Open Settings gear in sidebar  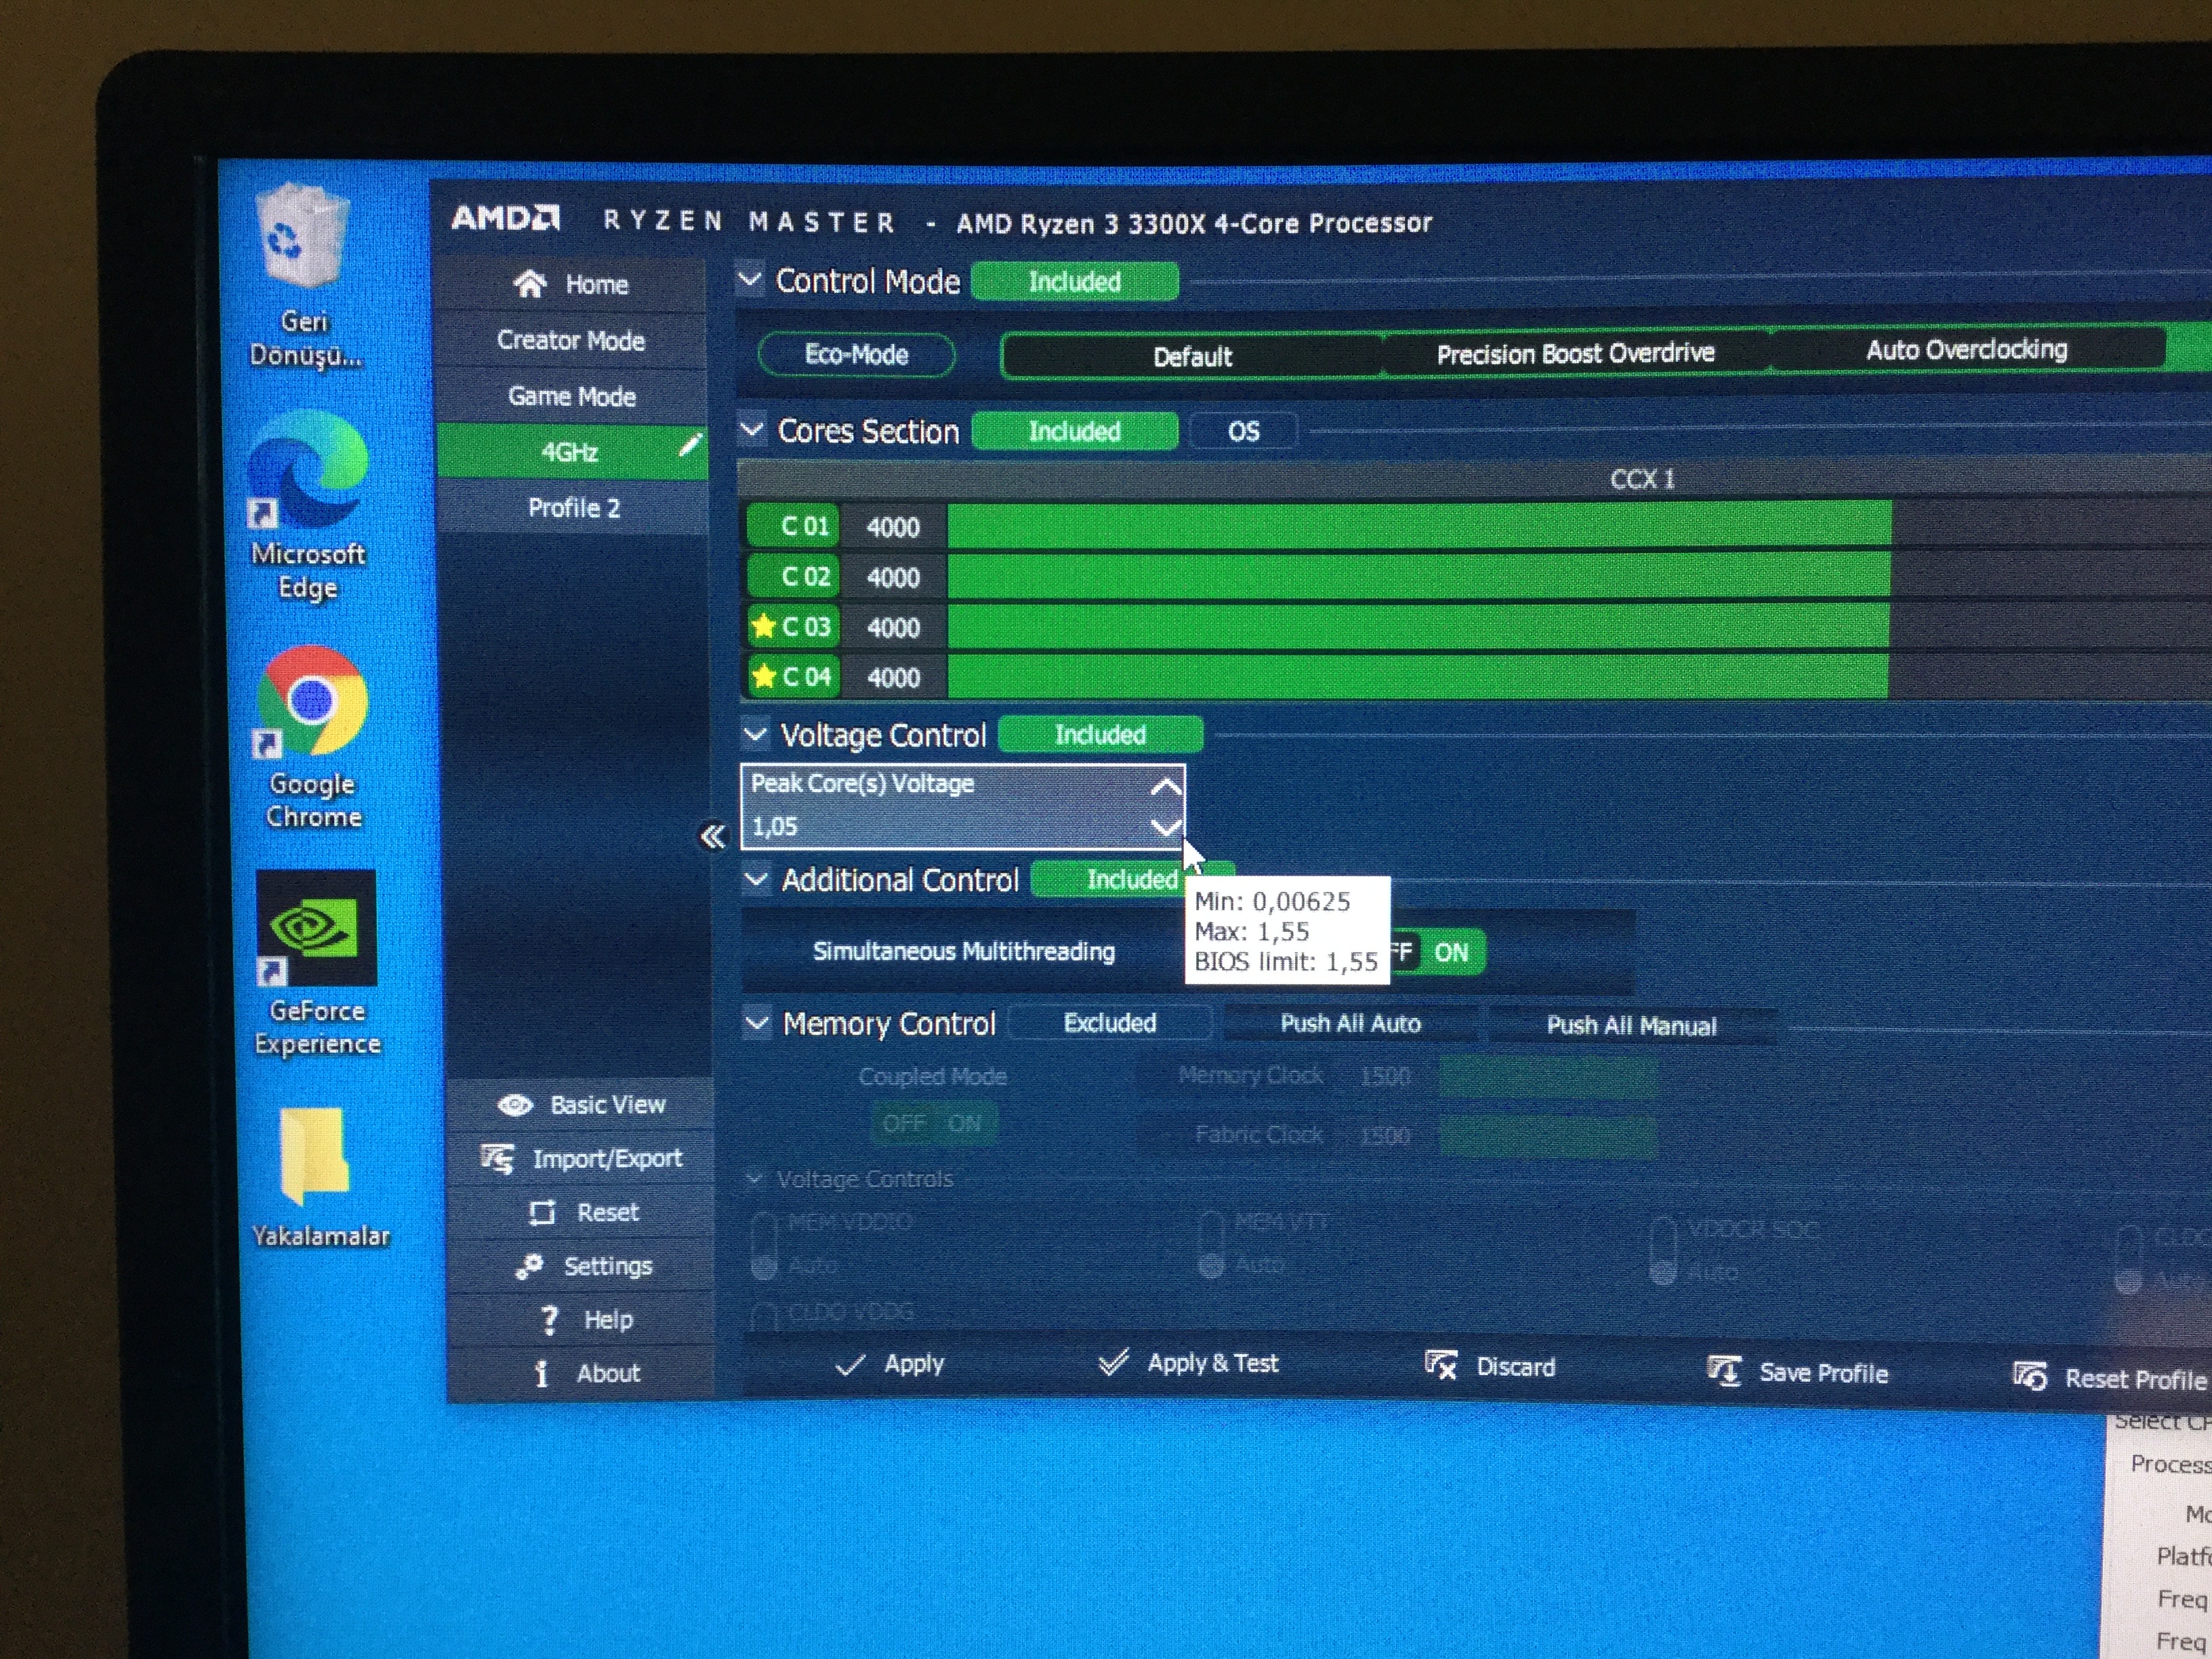(x=530, y=1266)
